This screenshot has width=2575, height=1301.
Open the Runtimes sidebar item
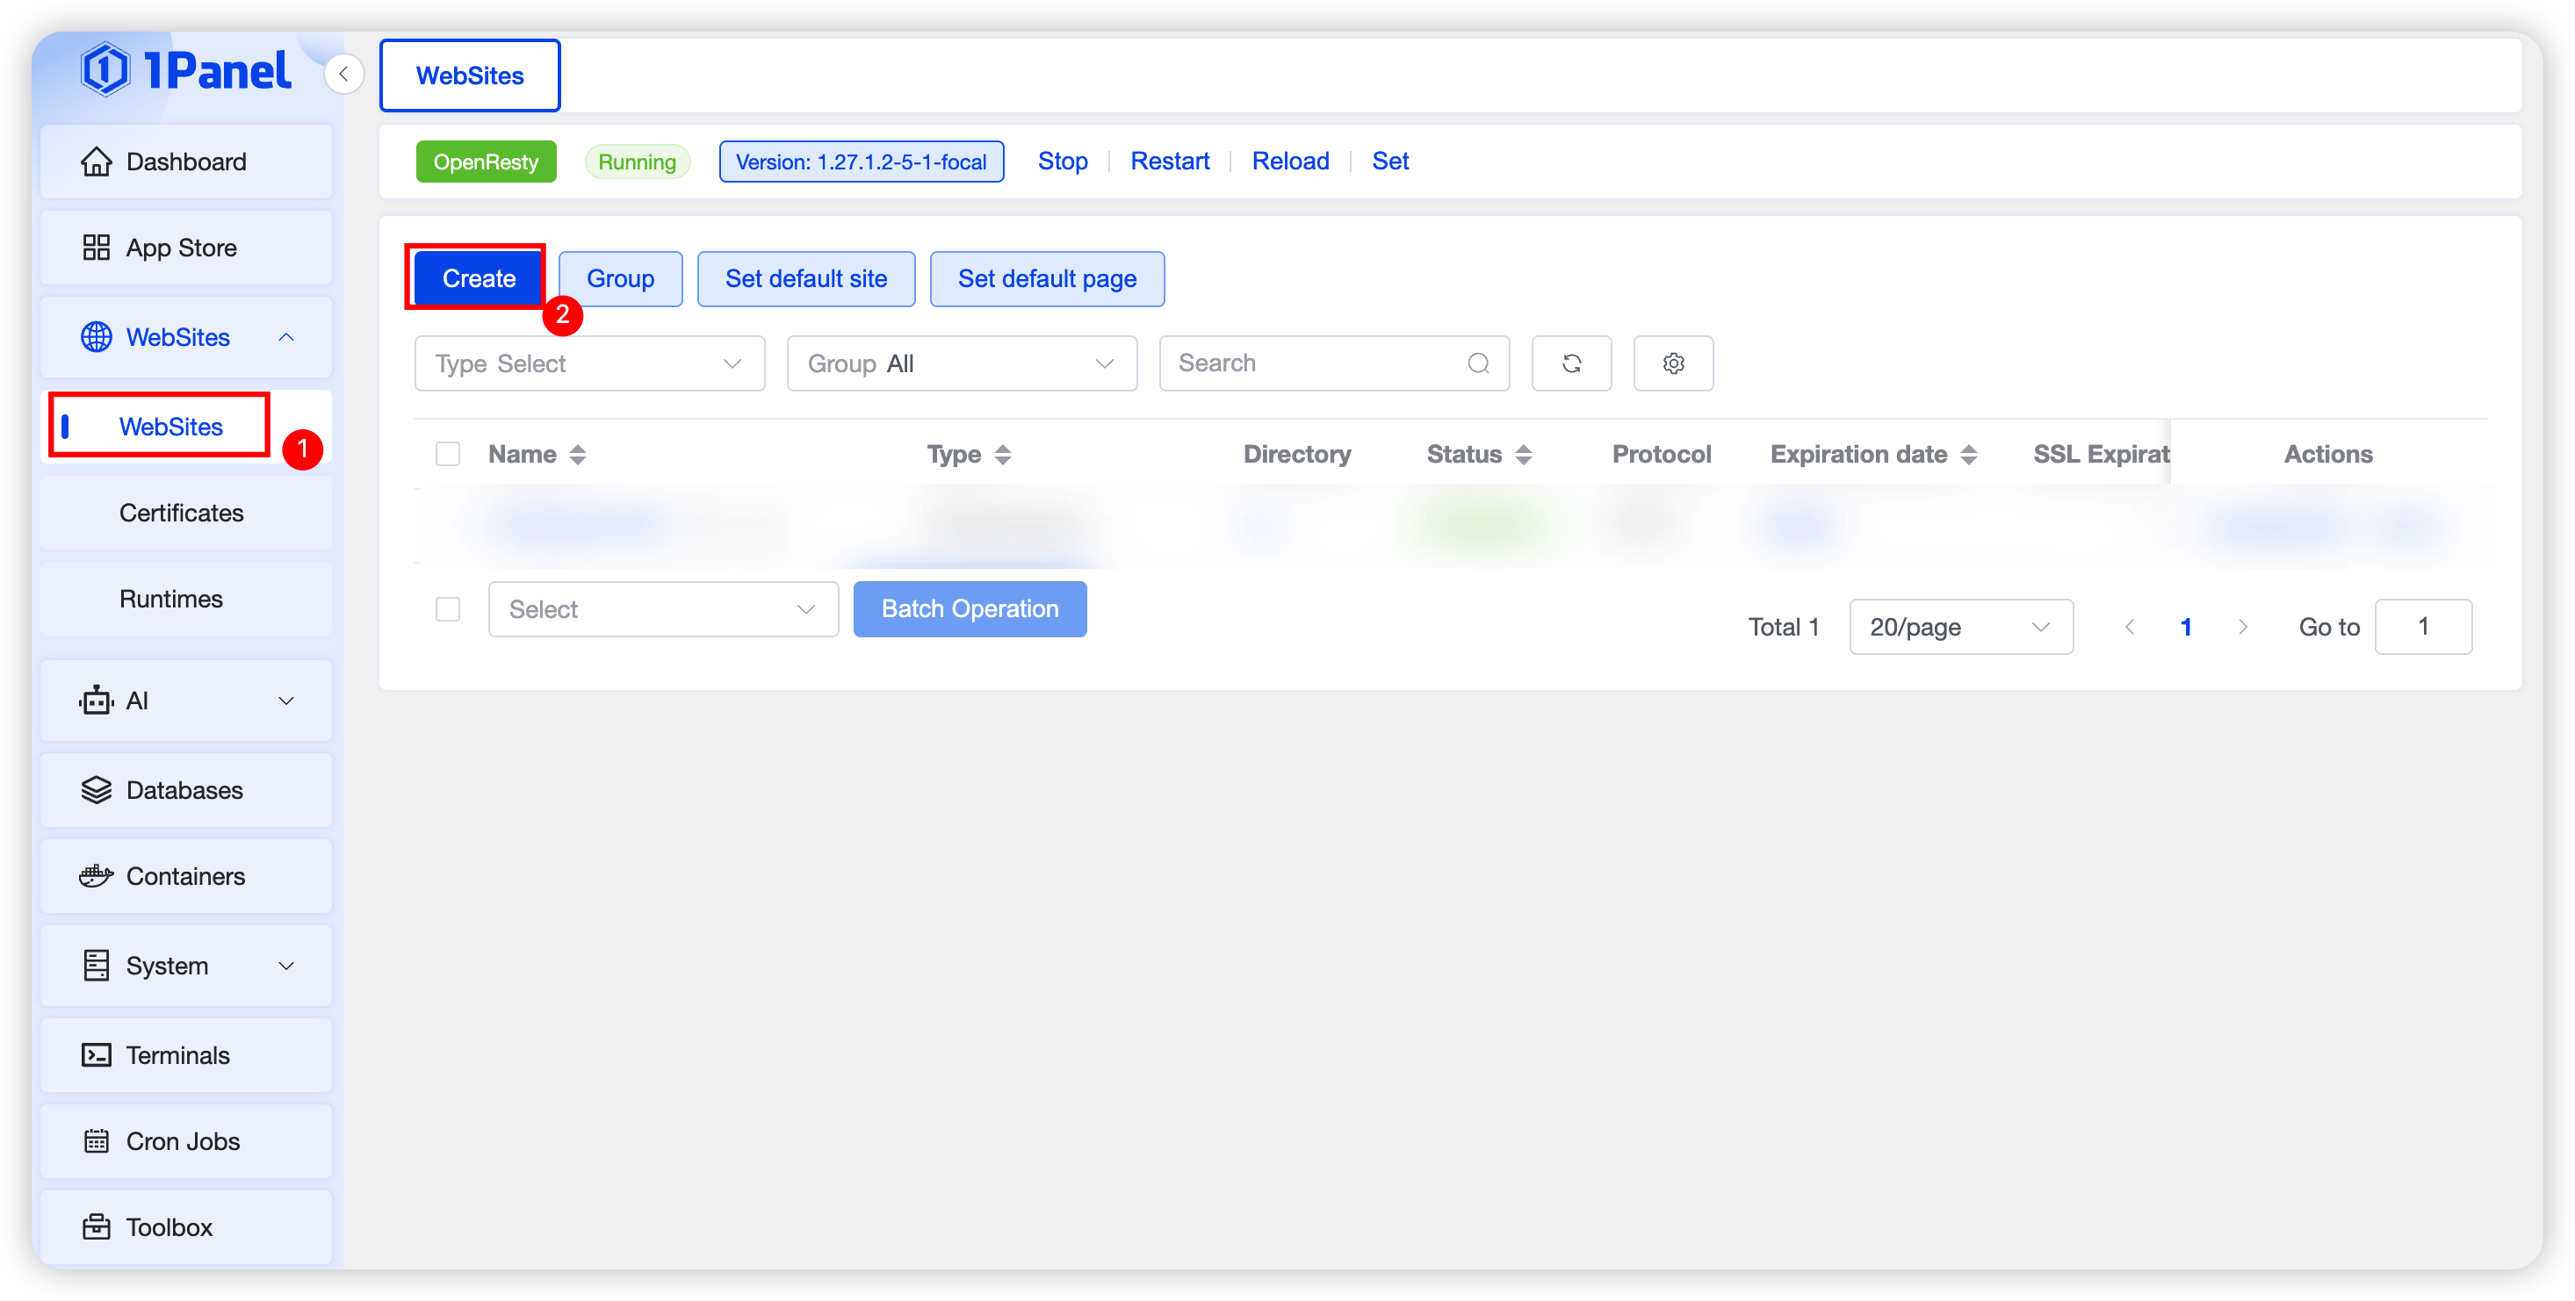point(171,599)
